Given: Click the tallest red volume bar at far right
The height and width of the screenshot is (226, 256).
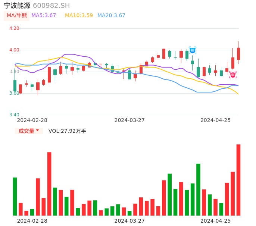Looking at the screenshot, I should 238,180.
